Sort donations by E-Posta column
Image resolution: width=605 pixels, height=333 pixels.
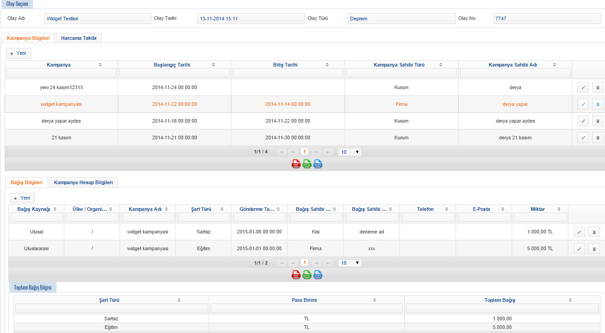[503, 209]
